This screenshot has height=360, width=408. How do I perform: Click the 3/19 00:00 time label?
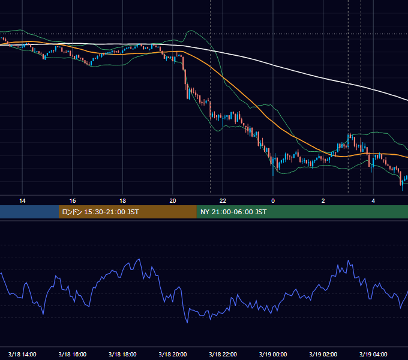click(x=273, y=354)
